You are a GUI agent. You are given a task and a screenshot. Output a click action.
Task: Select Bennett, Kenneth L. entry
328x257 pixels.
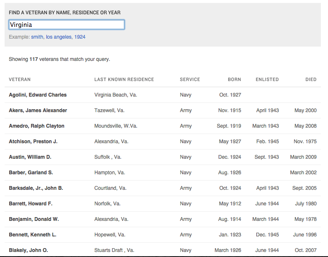[x=32, y=235]
